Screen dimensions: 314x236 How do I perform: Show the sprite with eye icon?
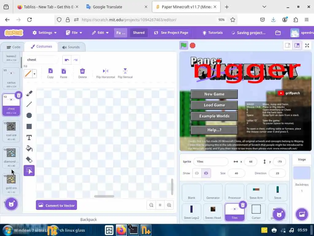197,173
